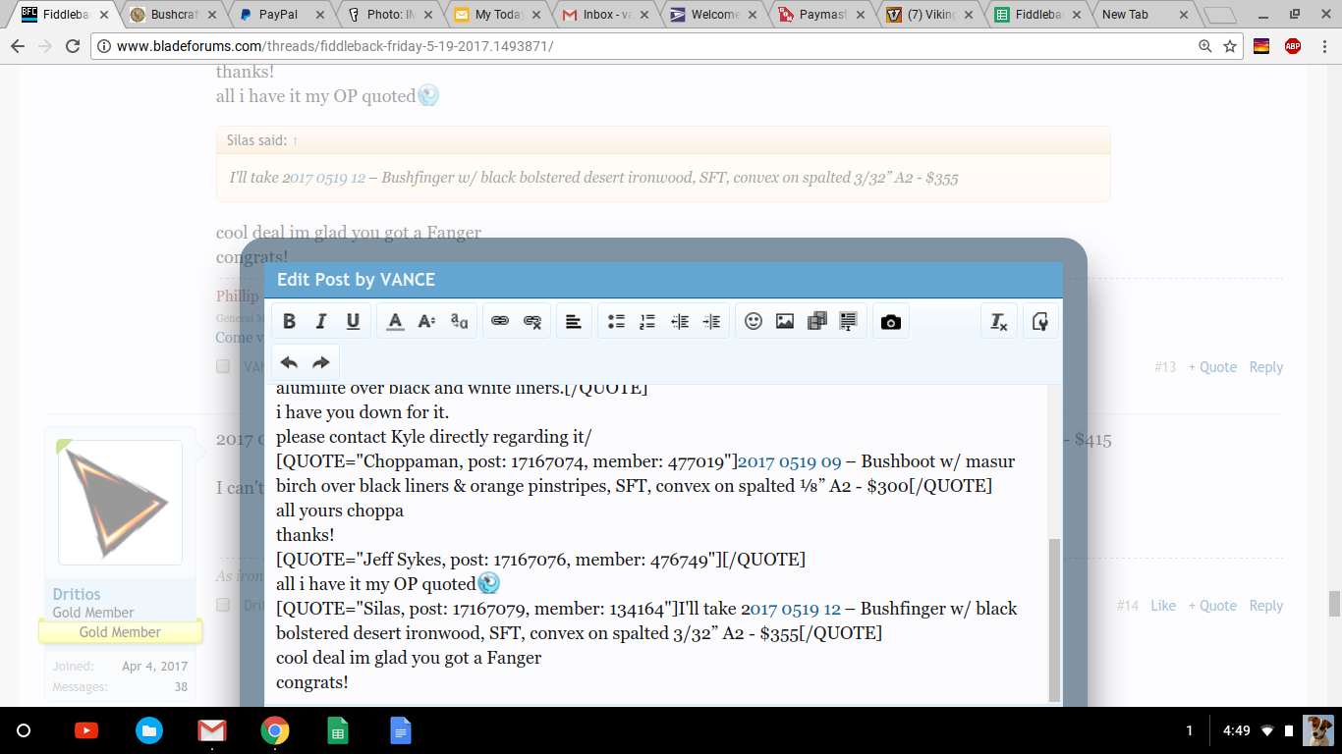Open Google Docs from the shelf

click(400, 730)
